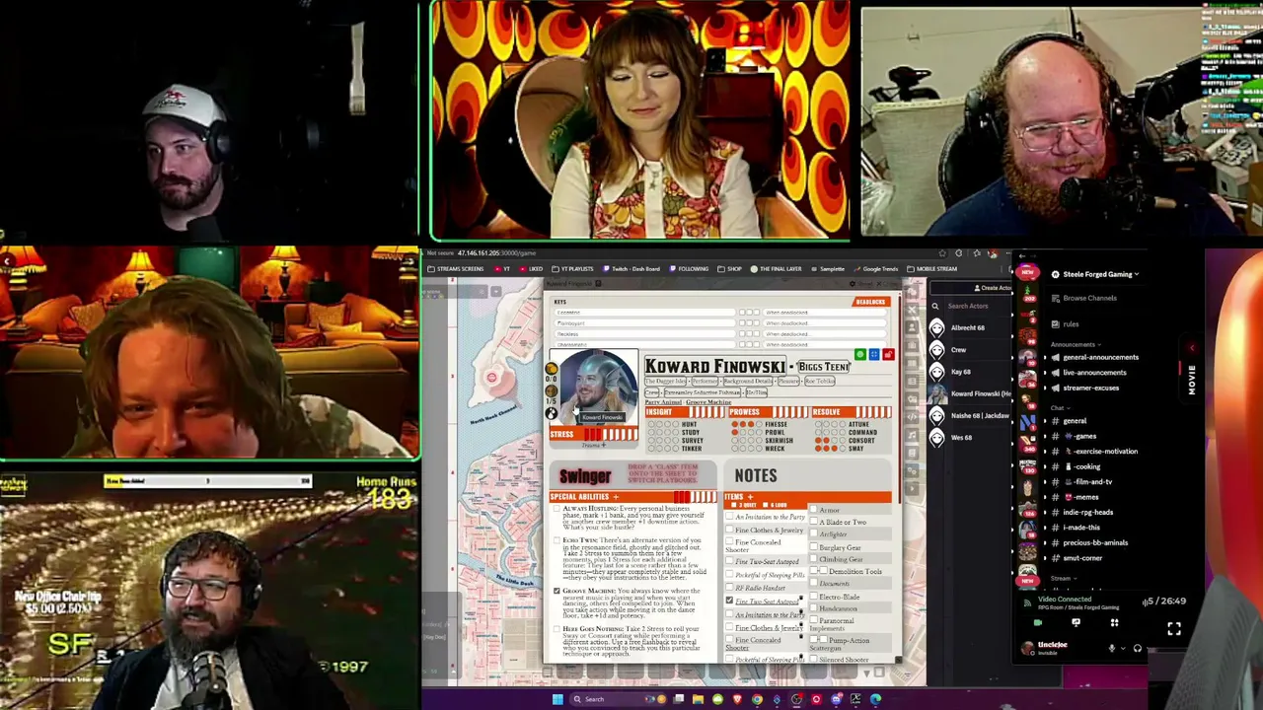
Task: Open Brave browser from the taskbar
Action: (x=737, y=699)
